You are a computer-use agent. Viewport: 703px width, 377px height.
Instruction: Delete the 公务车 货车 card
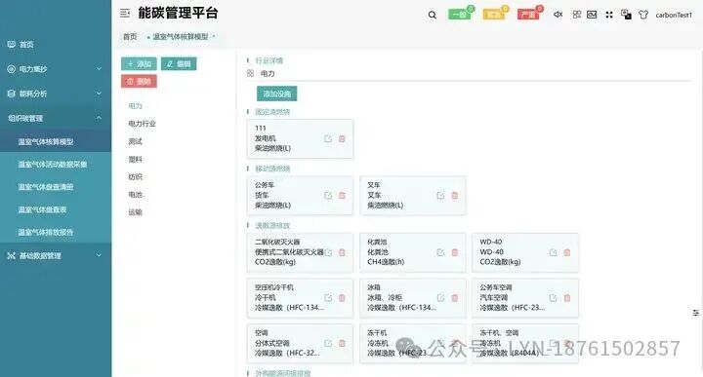[x=342, y=196]
